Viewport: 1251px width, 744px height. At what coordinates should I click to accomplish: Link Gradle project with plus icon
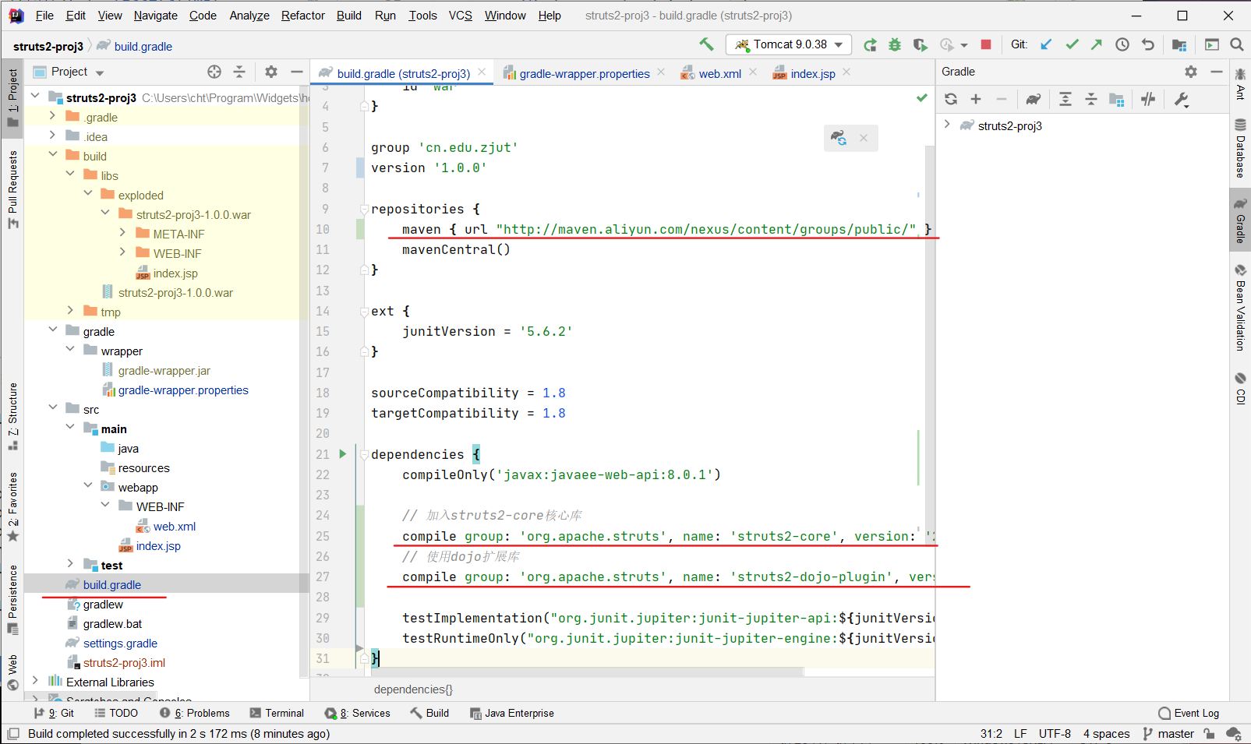976,99
